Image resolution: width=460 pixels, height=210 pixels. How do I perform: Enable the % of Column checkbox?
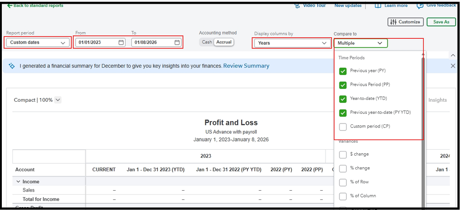(343, 196)
